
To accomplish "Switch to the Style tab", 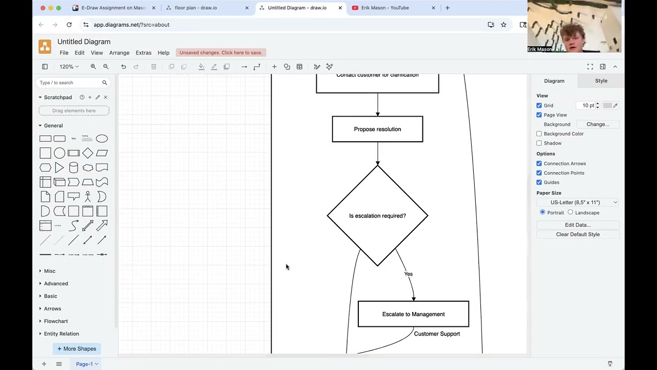I will [x=601, y=81].
